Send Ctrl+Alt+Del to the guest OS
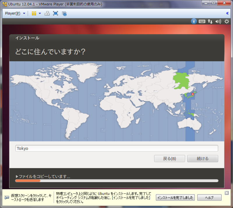Viewport: 233px width, 208px height. [x=47, y=13]
